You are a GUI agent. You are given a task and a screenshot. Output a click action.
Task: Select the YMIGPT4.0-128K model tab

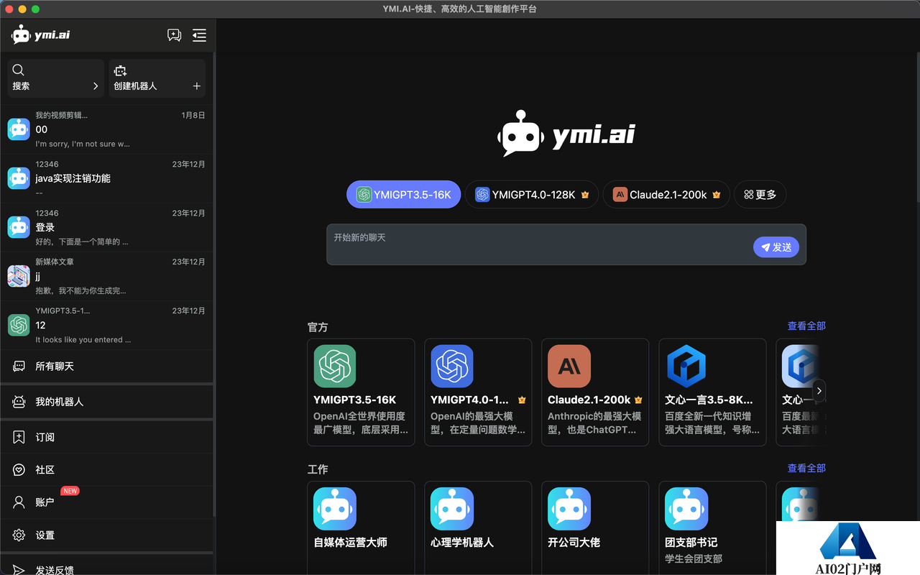(532, 194)
